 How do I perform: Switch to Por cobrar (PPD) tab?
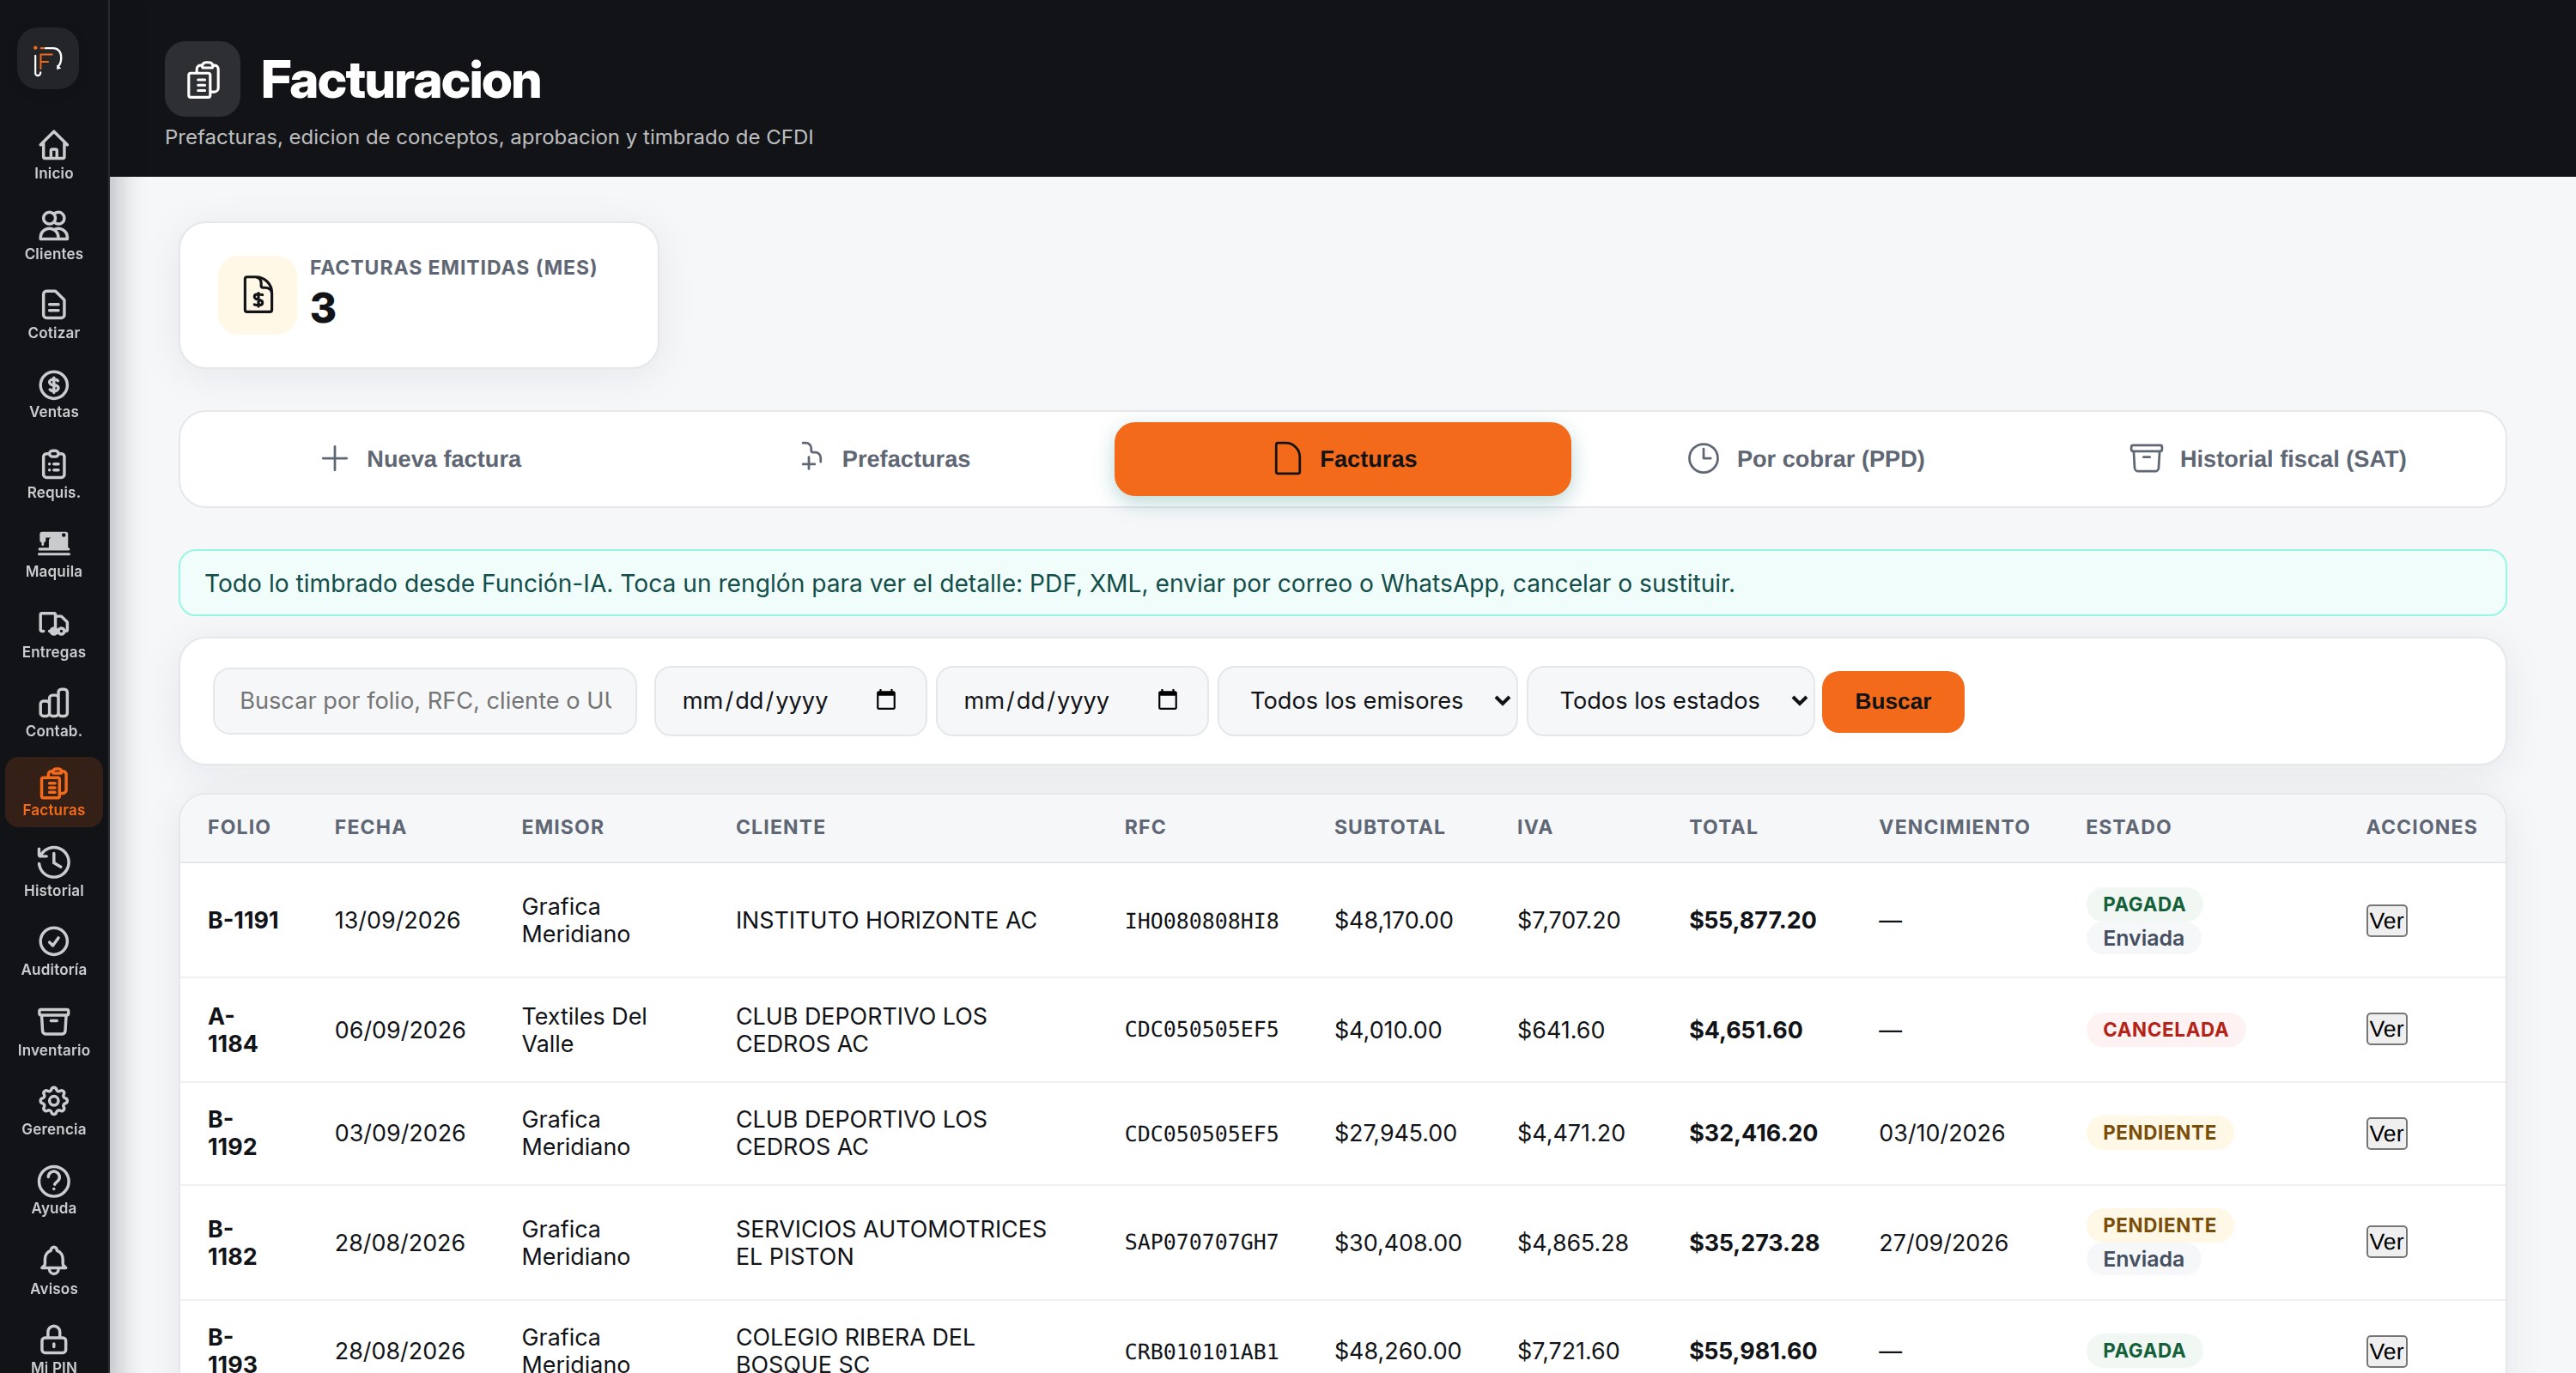pyautogui.click(x=1805, y=458)
